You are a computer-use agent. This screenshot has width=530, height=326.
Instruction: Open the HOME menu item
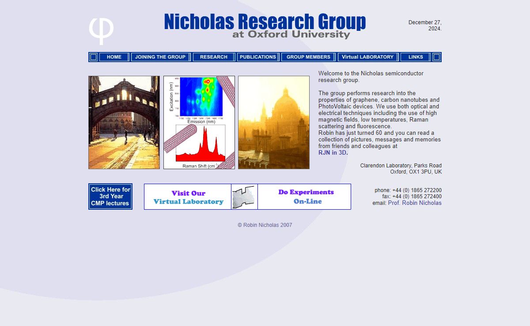click(x=114, y=57)
